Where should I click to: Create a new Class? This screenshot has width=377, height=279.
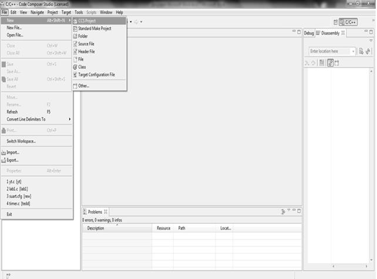click(99, 67)
